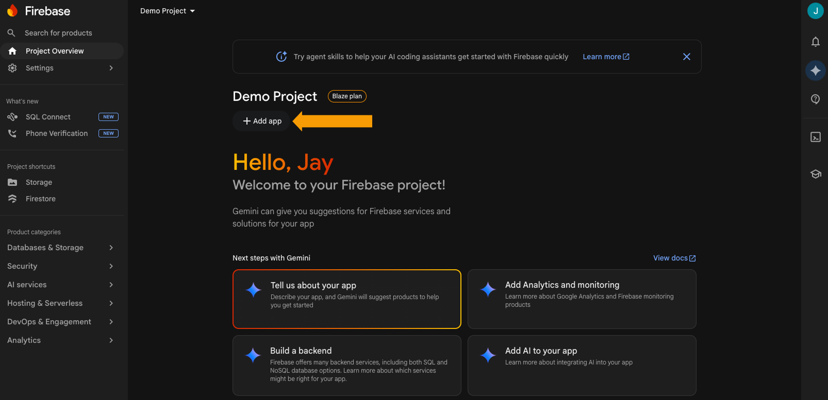Click the NEW badge beside SQL Connect
This screenshot has width=828, height=400.
(x=108, y=117)
